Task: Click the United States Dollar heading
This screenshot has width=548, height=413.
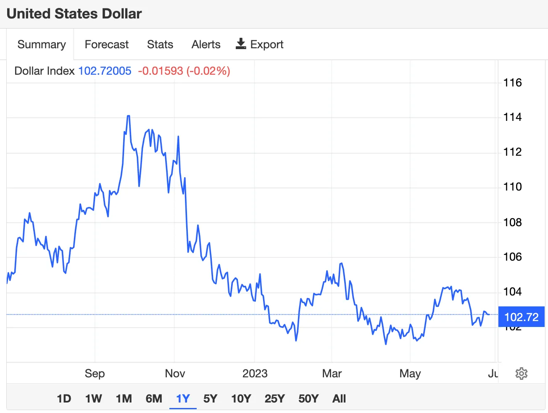Action: (x=74, y=13)
